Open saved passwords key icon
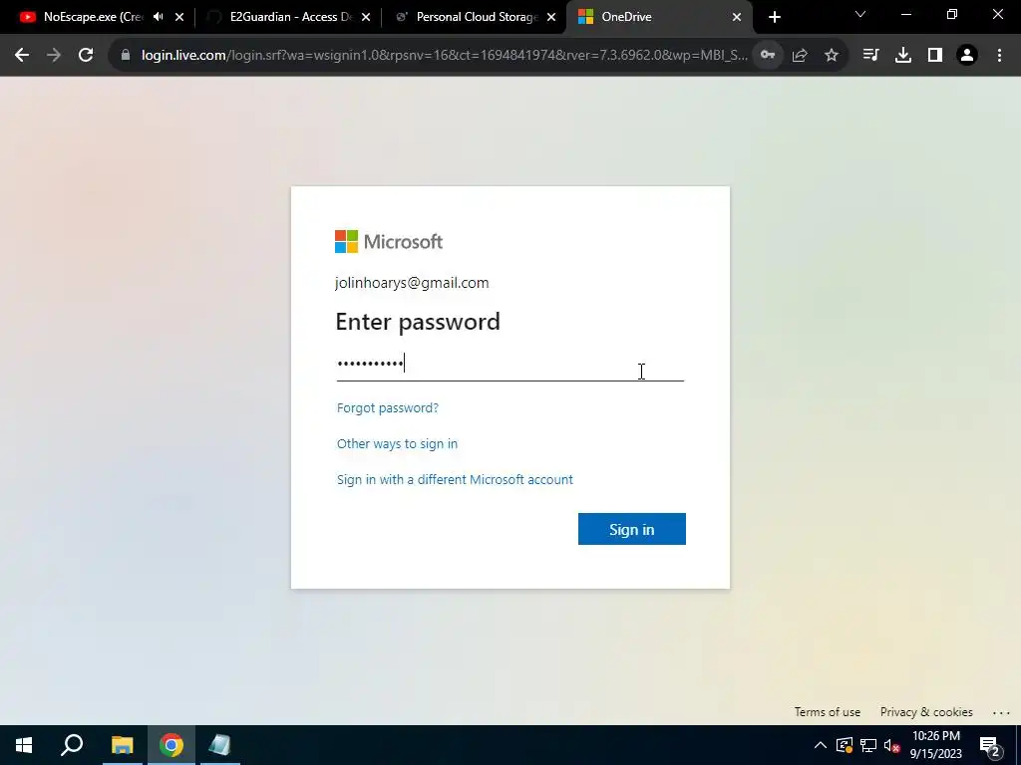The width and height of the screenshot is (1021, 765). coord(768,56)
